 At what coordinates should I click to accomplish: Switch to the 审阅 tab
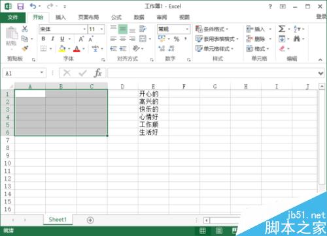point(162,18)
